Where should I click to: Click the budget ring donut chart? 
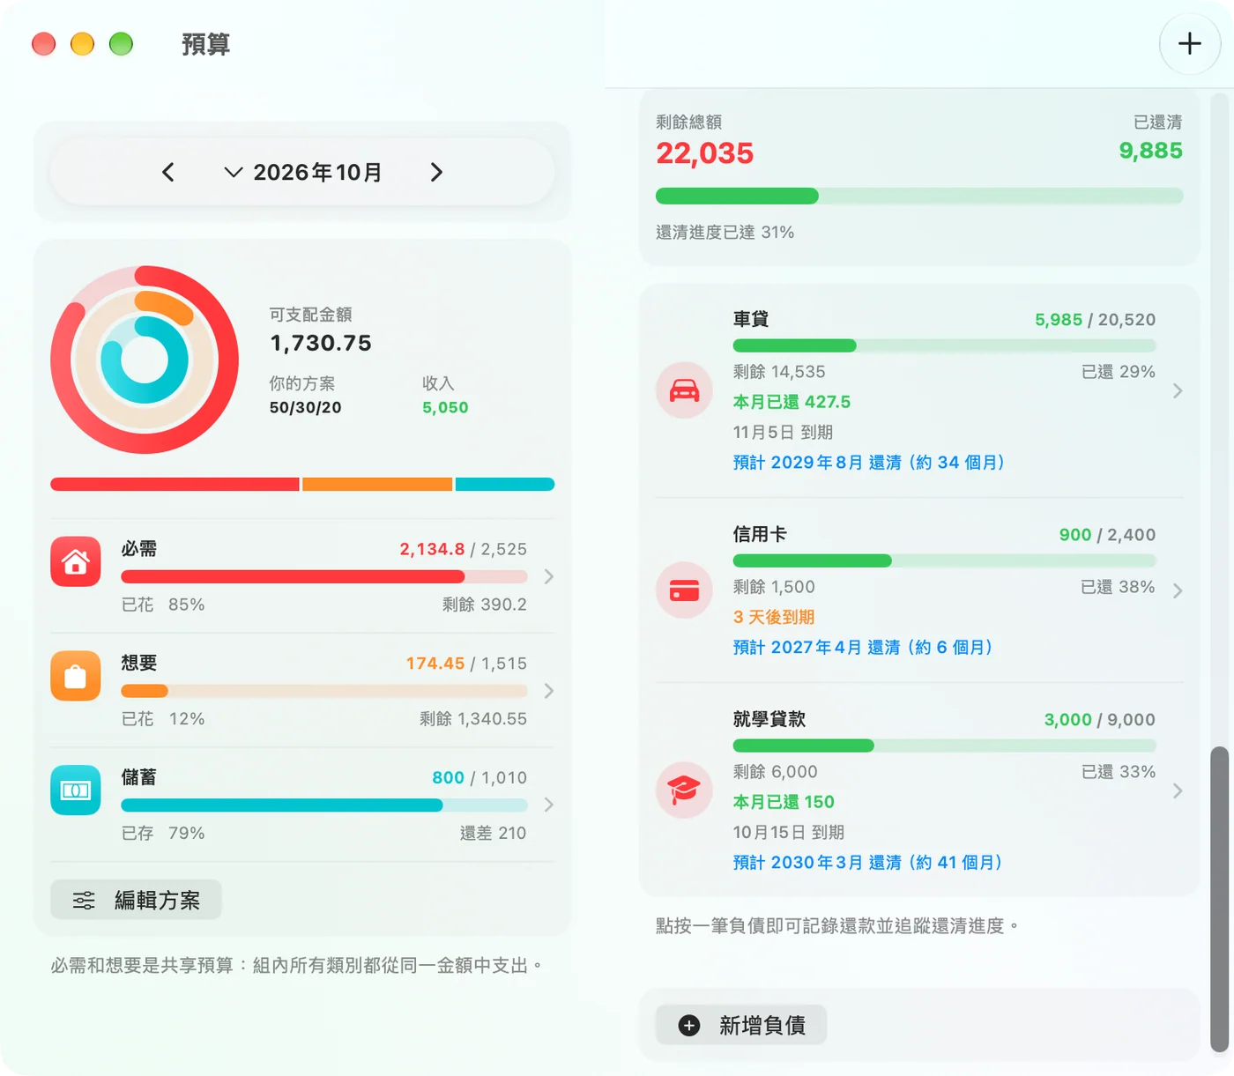pos(145,360)
